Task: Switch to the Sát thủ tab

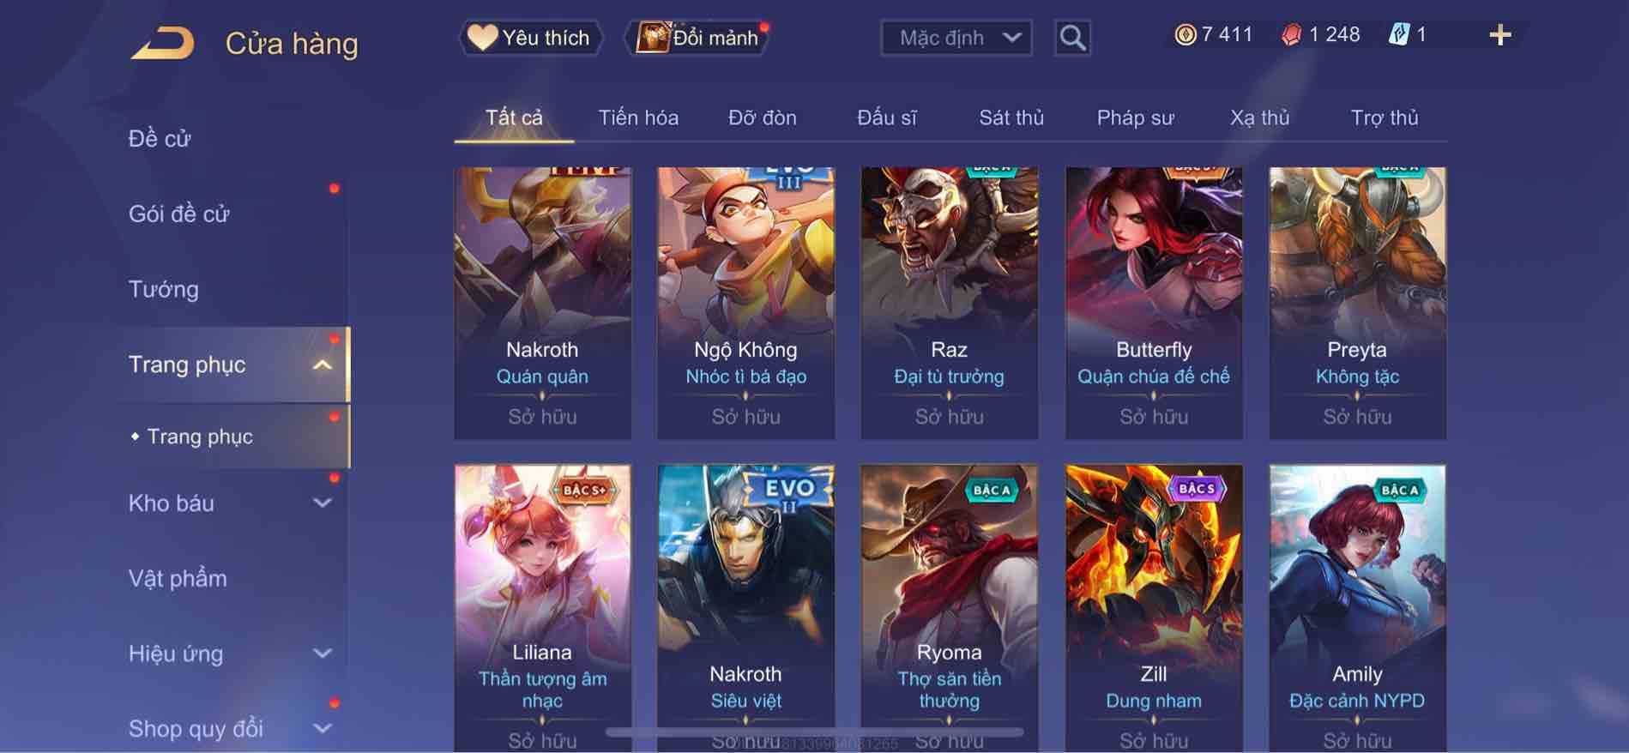Action: tap(1011, 117)
